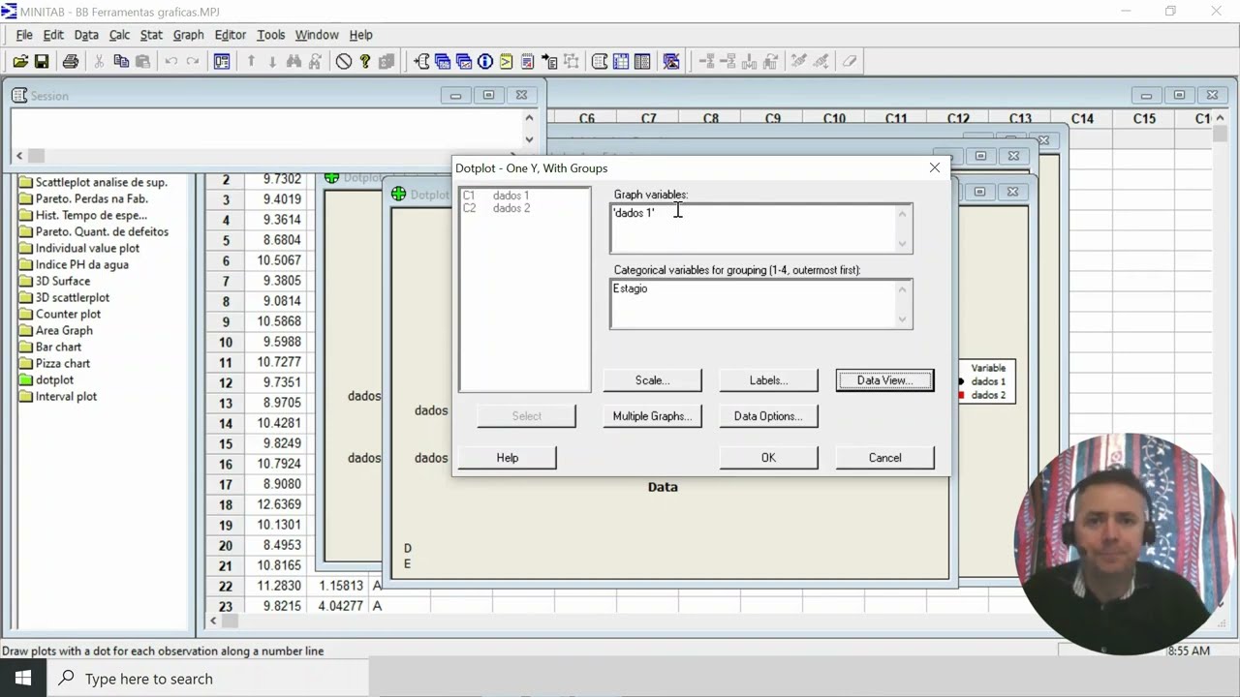Click the Multiple Graphs... button
This screenshot has height=697, width=1240.
[x=652, y=416]
